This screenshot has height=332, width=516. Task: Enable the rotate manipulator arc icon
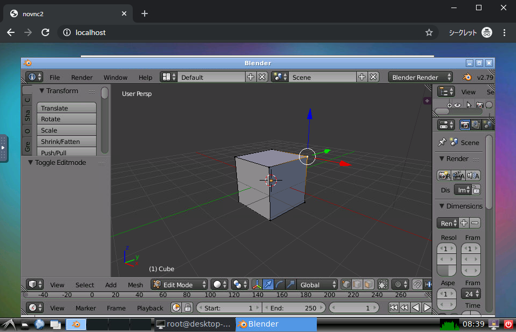click(x=279, y=285)
